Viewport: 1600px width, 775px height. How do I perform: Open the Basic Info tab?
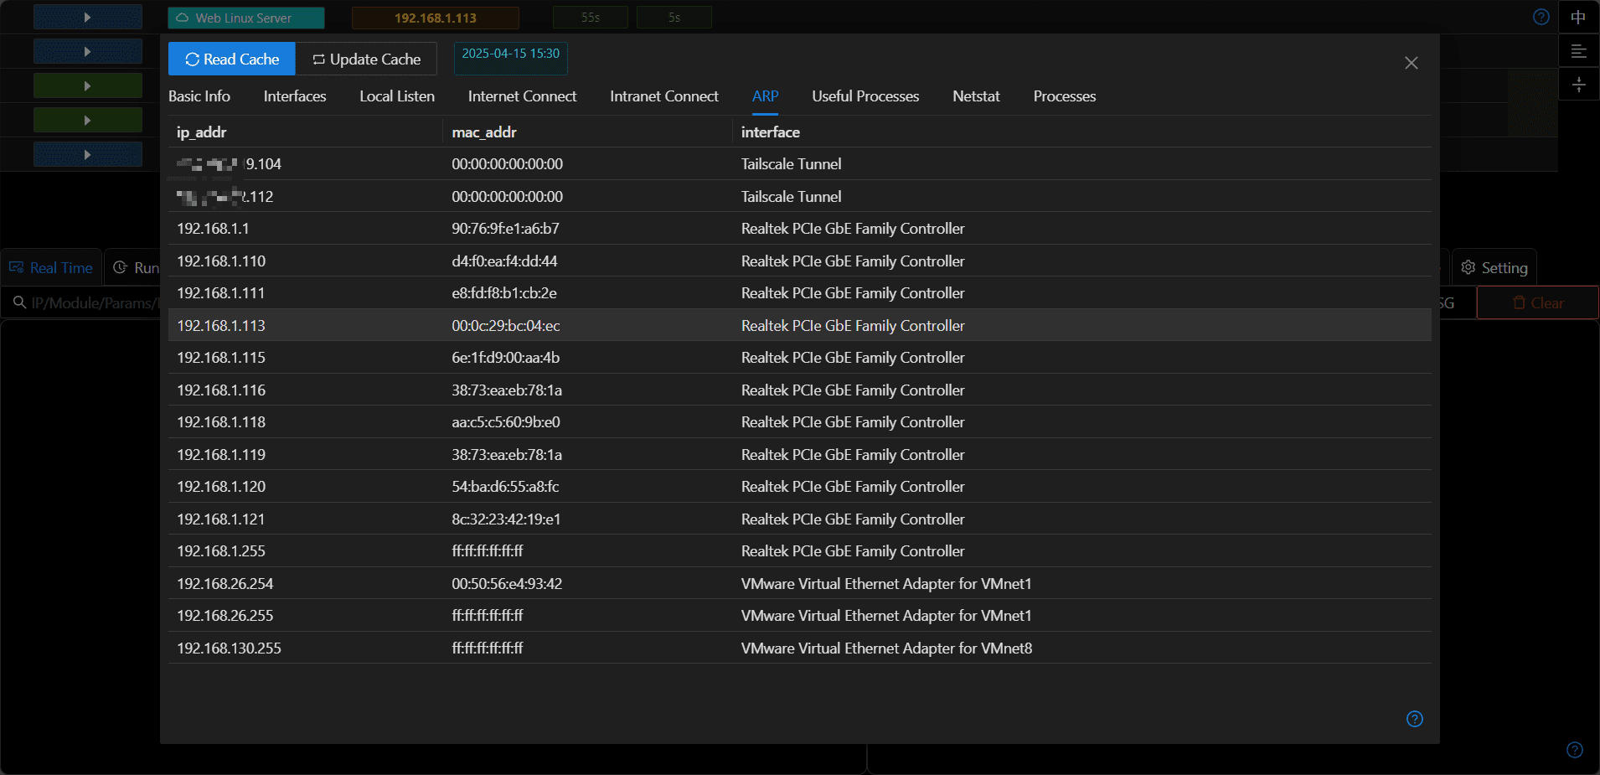(x=199, y=96)
